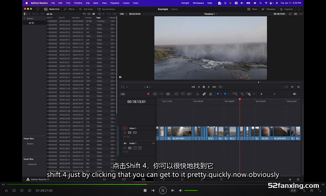The image size is (326, 196).
Task: Open the Project Manager home icon
Action: 290,179
